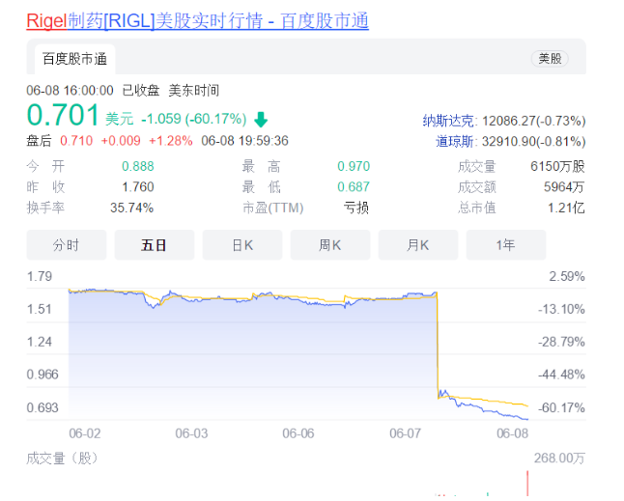This screenshot has height=501, width=624.
Task: Click the 06-08 date on chart axis
Action: click(512, 434)
